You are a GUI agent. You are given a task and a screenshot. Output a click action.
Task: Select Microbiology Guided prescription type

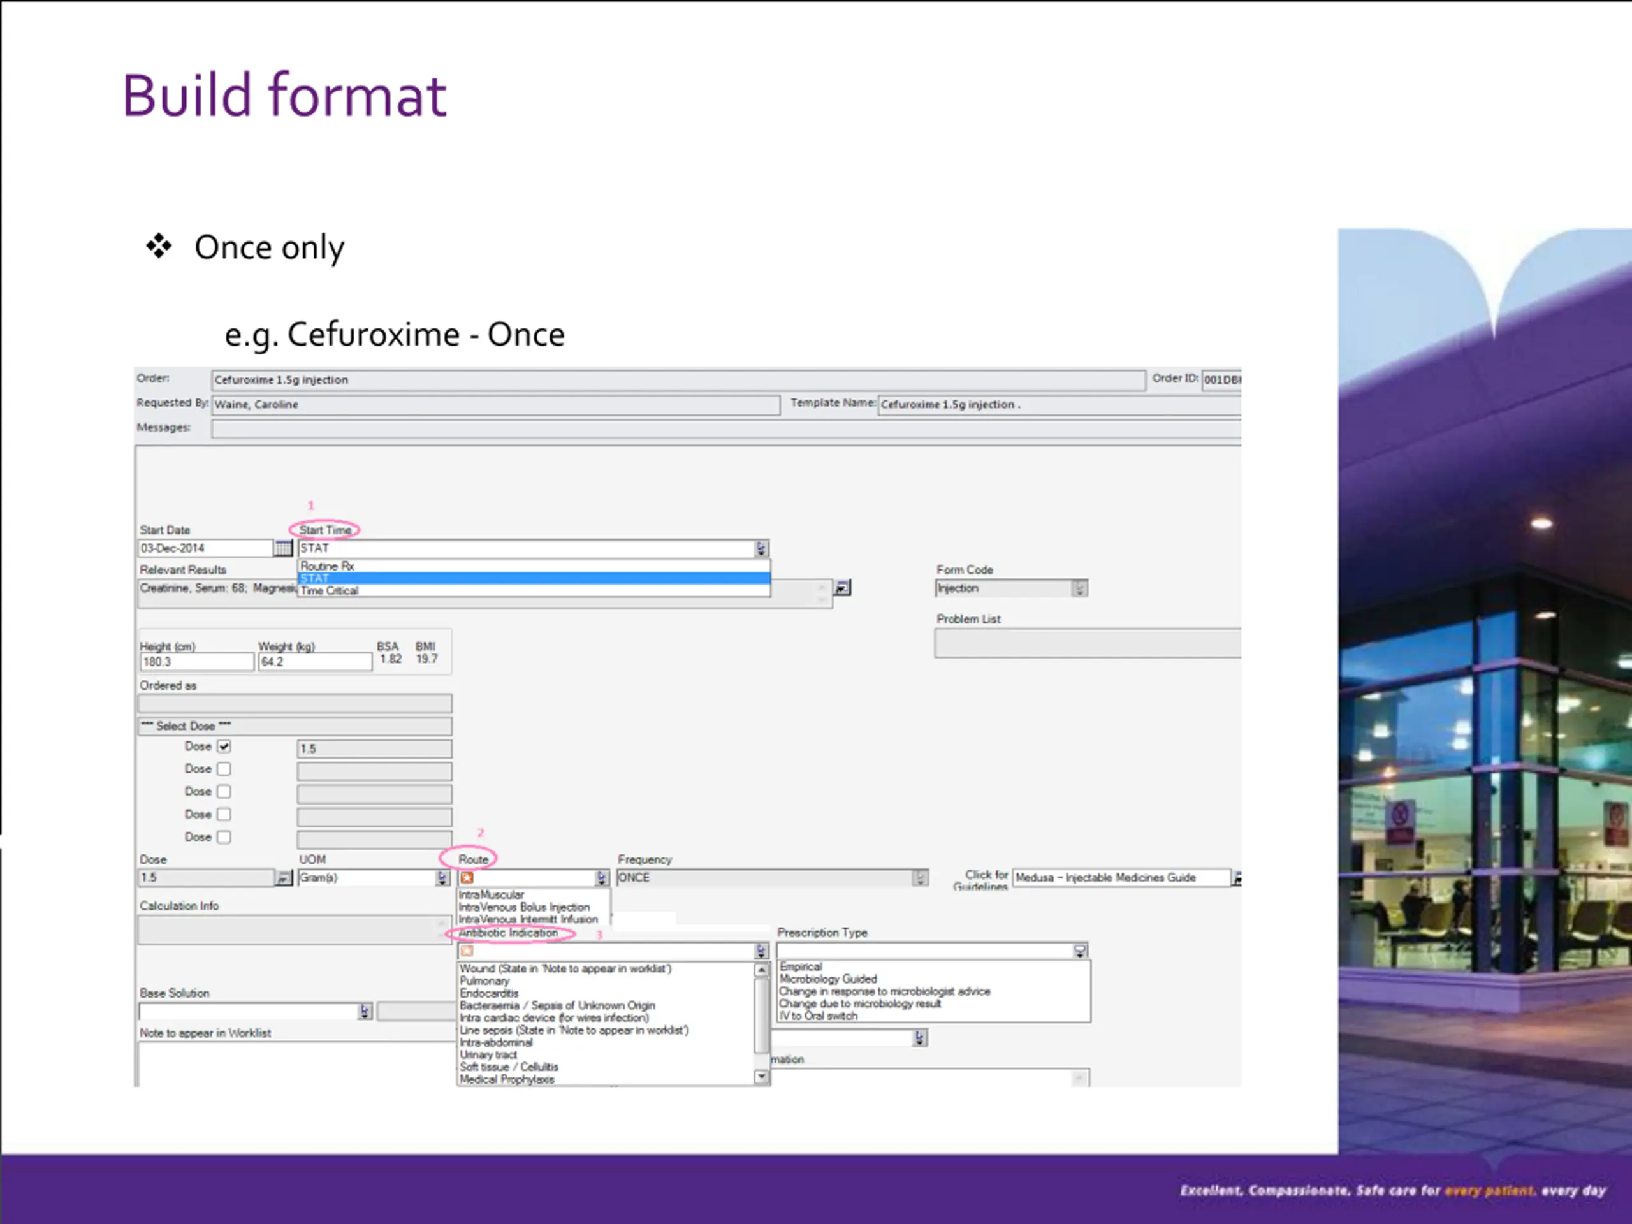click(933, 979)
